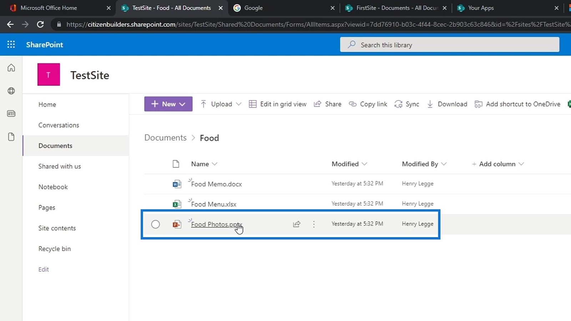Click the Word icon for Food Memo.docx
This screenshot has width=571, height=321.
coord(177,184)
